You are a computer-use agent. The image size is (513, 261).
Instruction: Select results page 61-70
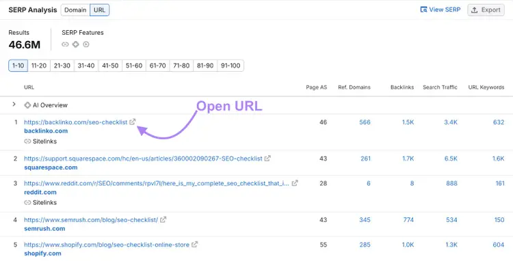click(158, 66)
